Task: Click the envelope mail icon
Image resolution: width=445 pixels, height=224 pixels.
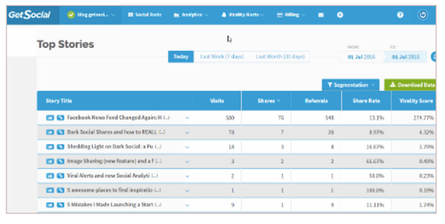Action: point(321,15)
